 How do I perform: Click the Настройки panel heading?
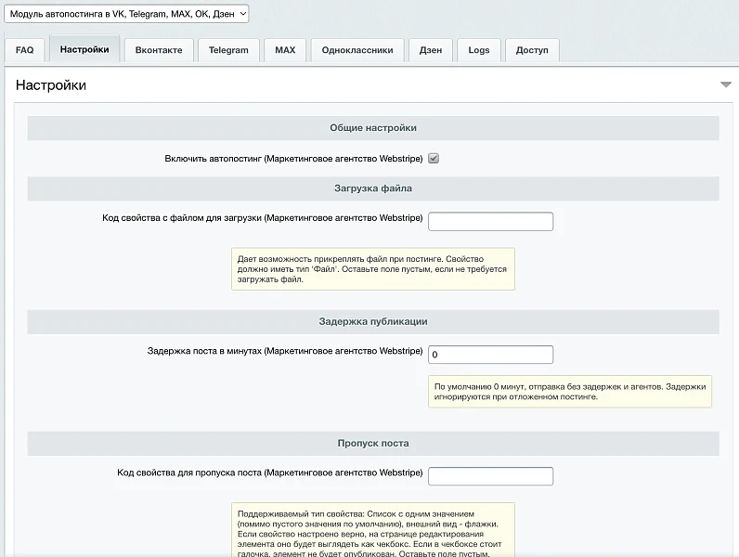pyautogui.click(x=51, y=85)
